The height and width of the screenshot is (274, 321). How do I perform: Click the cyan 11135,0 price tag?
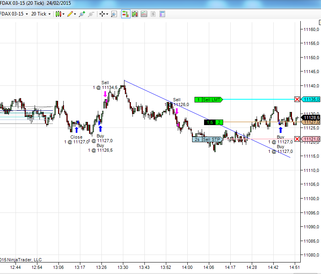point(311,99)
